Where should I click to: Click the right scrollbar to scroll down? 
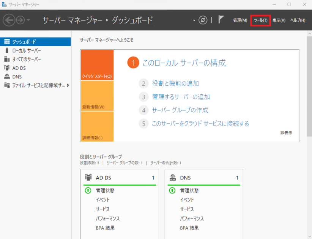309,152
